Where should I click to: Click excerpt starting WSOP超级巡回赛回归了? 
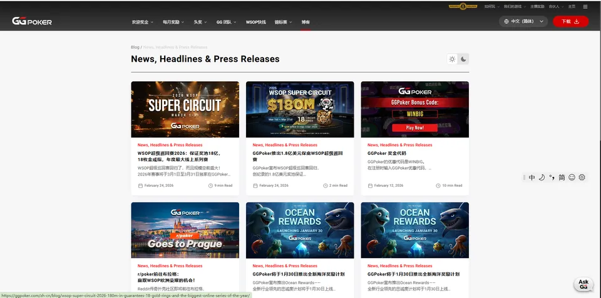click(183, 171)
